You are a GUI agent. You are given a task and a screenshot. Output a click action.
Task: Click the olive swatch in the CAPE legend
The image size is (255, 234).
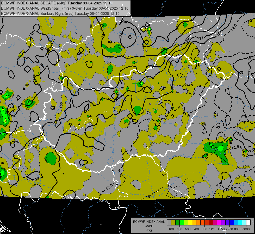[x=173, y=222]
